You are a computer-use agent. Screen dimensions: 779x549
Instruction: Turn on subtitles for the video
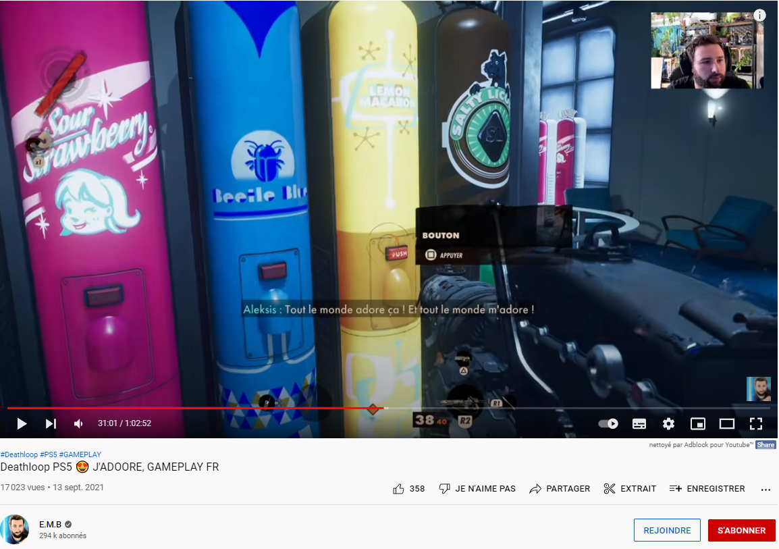point(639,423)
